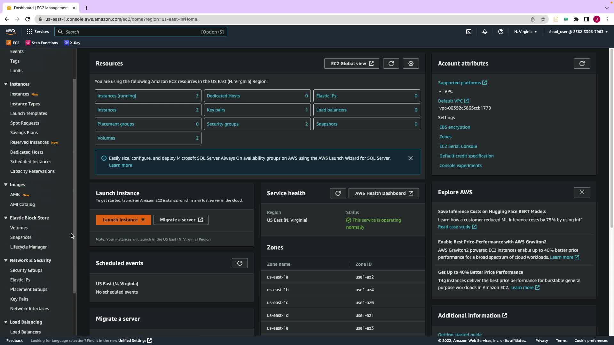The width and height of the screenshot is (614, 345).
Task: Focus the AWS search field
Action: click(141, 32)
